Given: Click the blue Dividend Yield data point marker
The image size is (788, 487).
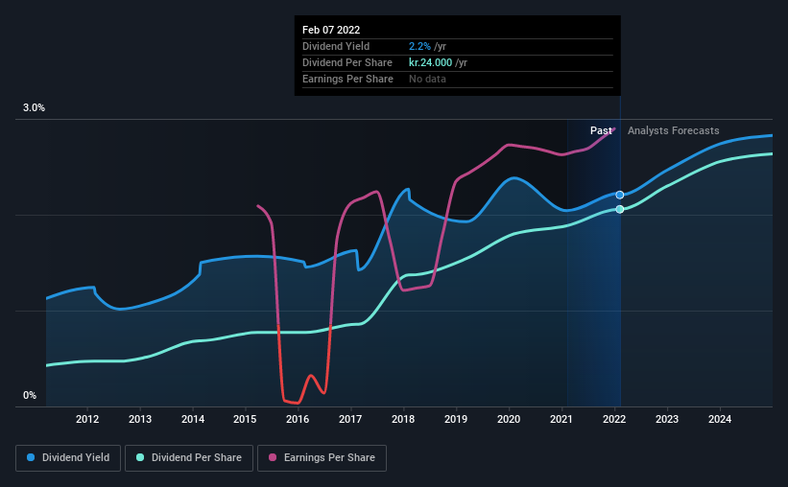Looking at the screenshot, I should 620,195.
